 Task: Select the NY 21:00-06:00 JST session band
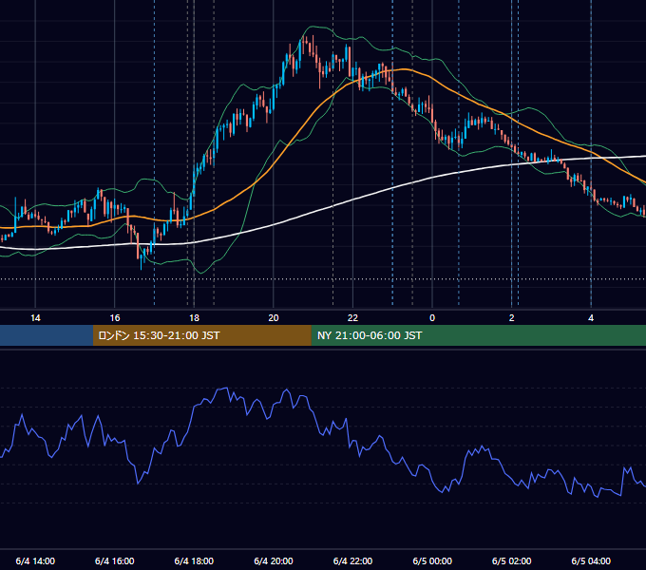(x=478, y=335)
